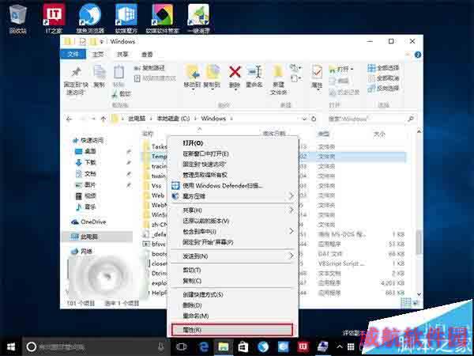Click the ribbon Paste (粘贴) icon
474x356 pixels.
point(118,72)
